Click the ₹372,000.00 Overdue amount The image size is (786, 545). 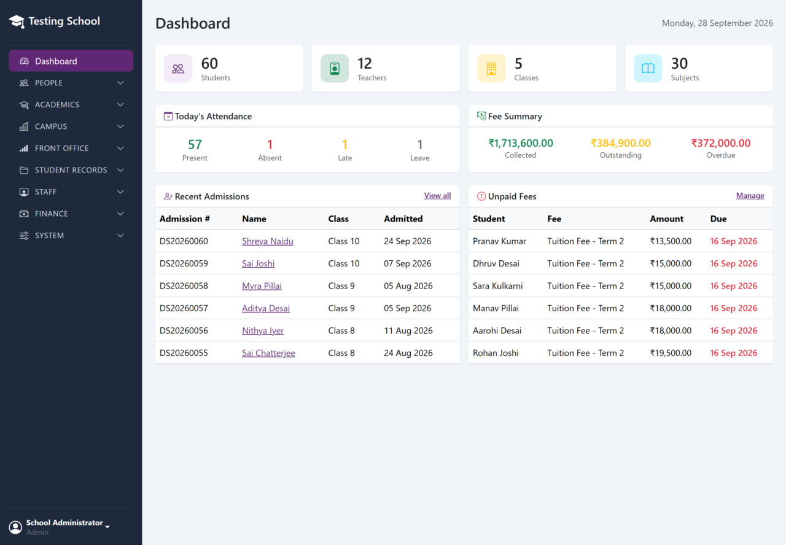(721, 143)
